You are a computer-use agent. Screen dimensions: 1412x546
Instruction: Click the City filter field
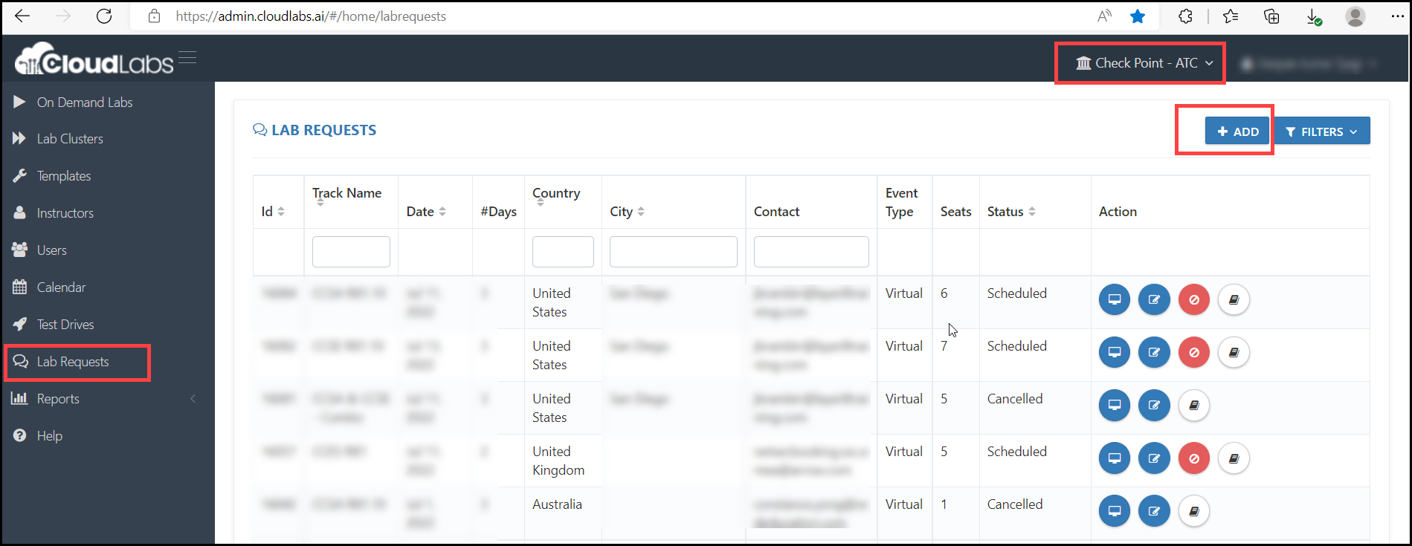[x=674, y=252]
